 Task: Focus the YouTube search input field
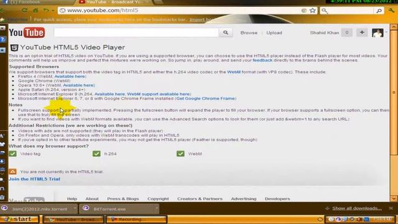(136, 32)
